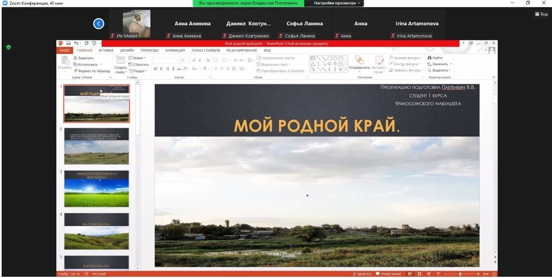Apply bold with the Ж button
Image resolution: width=552 pixels, height=278 pixels.
(x=155, y=69)
